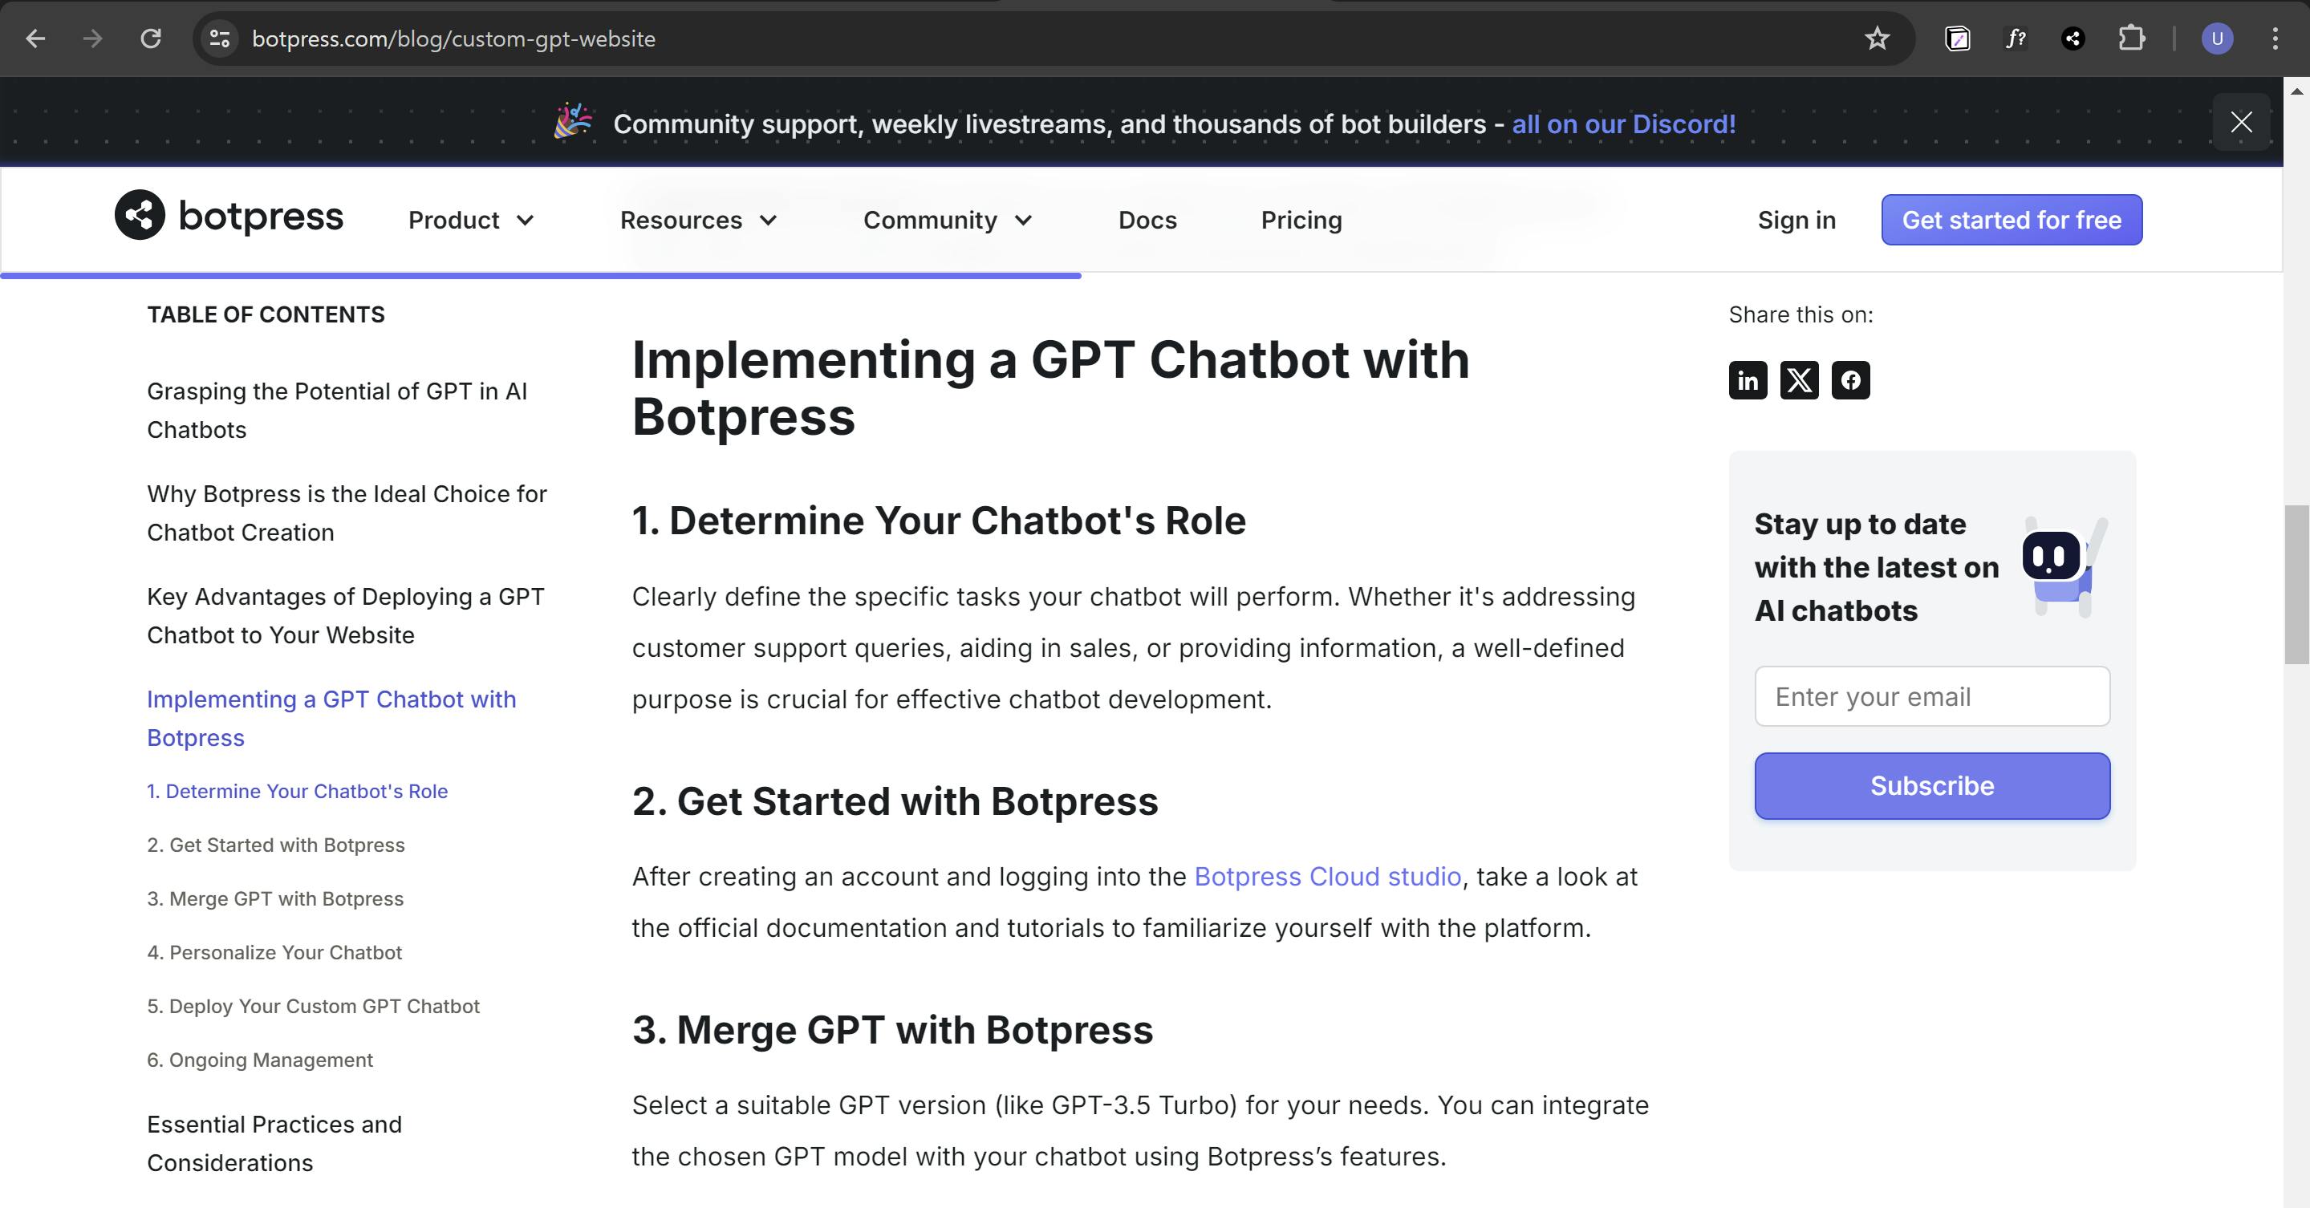Open site information icon in address bar
The width and height of the screenshot is (2310, 1208).
[220, 39]
